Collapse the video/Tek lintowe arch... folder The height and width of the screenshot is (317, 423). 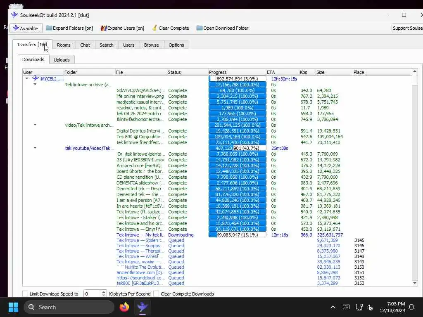(35, 125)
